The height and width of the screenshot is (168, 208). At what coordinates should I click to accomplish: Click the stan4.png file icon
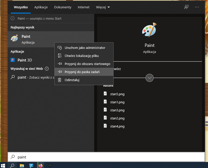tap(105, 126)
